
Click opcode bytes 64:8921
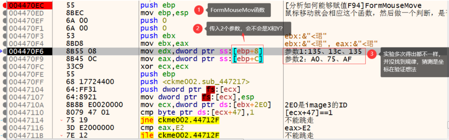[82, 97]
